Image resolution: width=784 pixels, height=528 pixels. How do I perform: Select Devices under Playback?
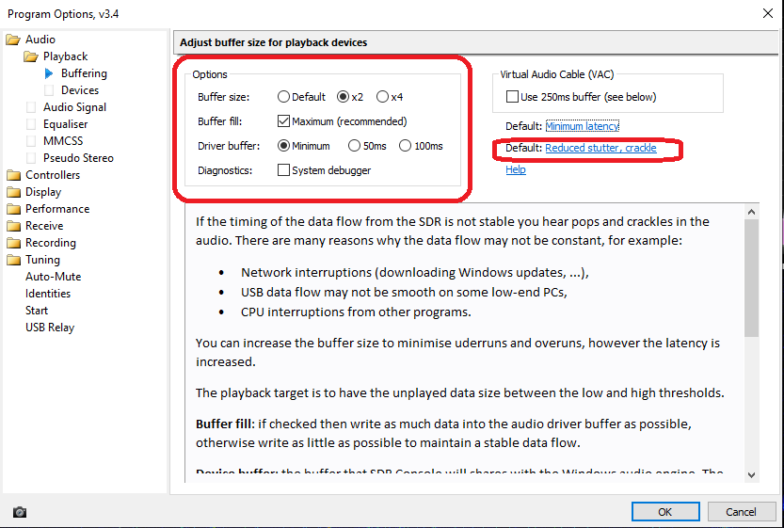[80, 90]
